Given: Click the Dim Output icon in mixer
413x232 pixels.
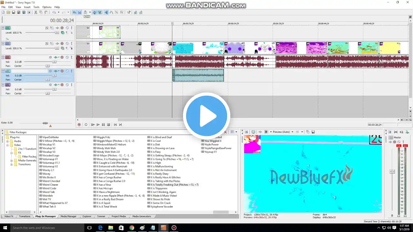Looking at the screenshot, I should click(401, 132).
